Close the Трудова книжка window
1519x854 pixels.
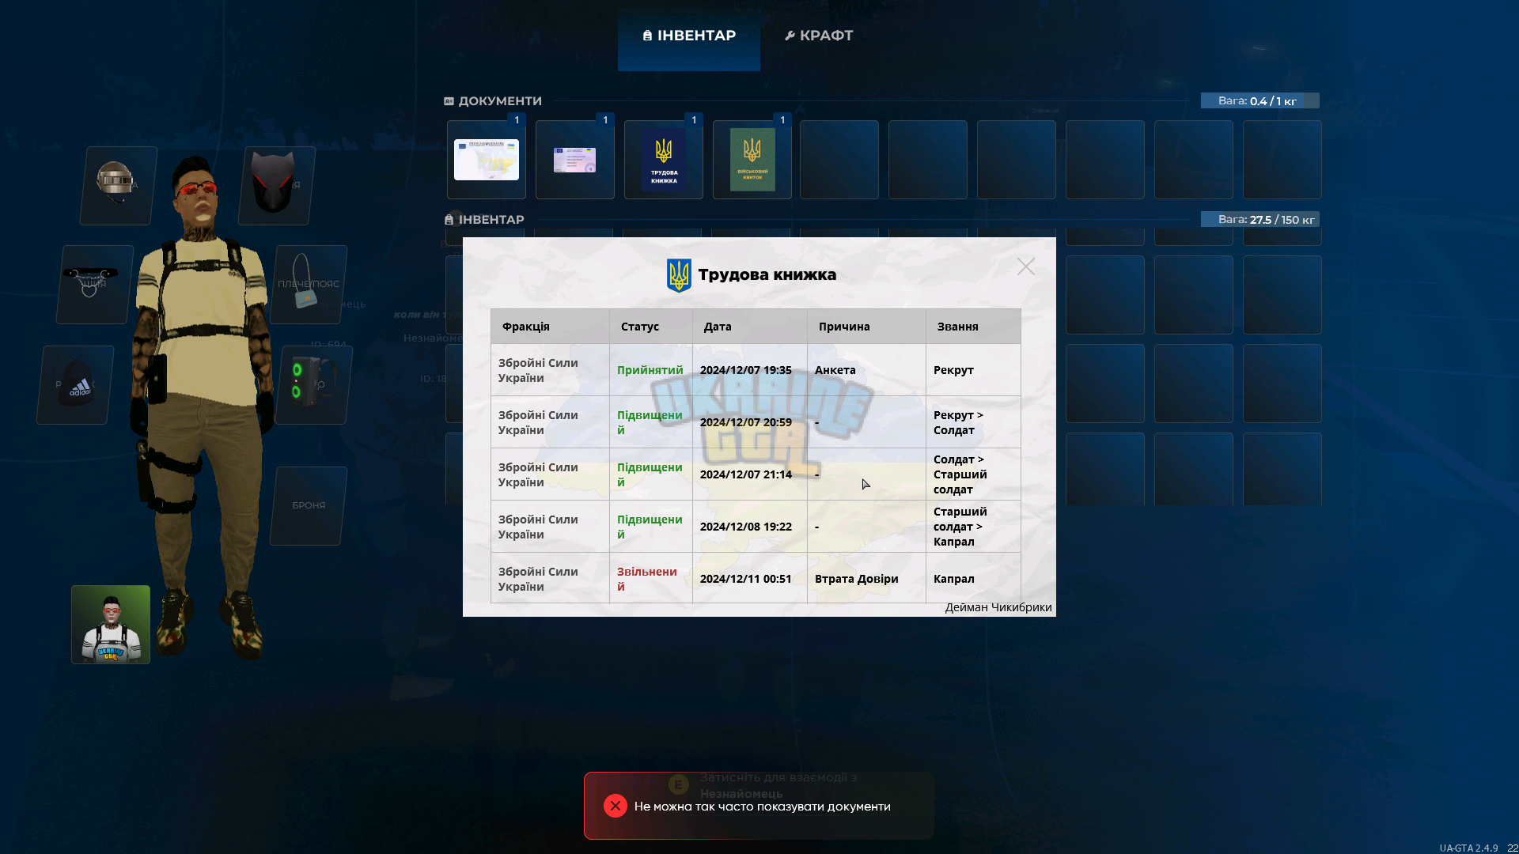(x=1026, y=266)
